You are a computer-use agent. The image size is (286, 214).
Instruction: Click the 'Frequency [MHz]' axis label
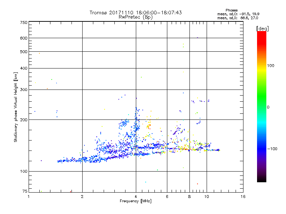(x=135, y=201)
